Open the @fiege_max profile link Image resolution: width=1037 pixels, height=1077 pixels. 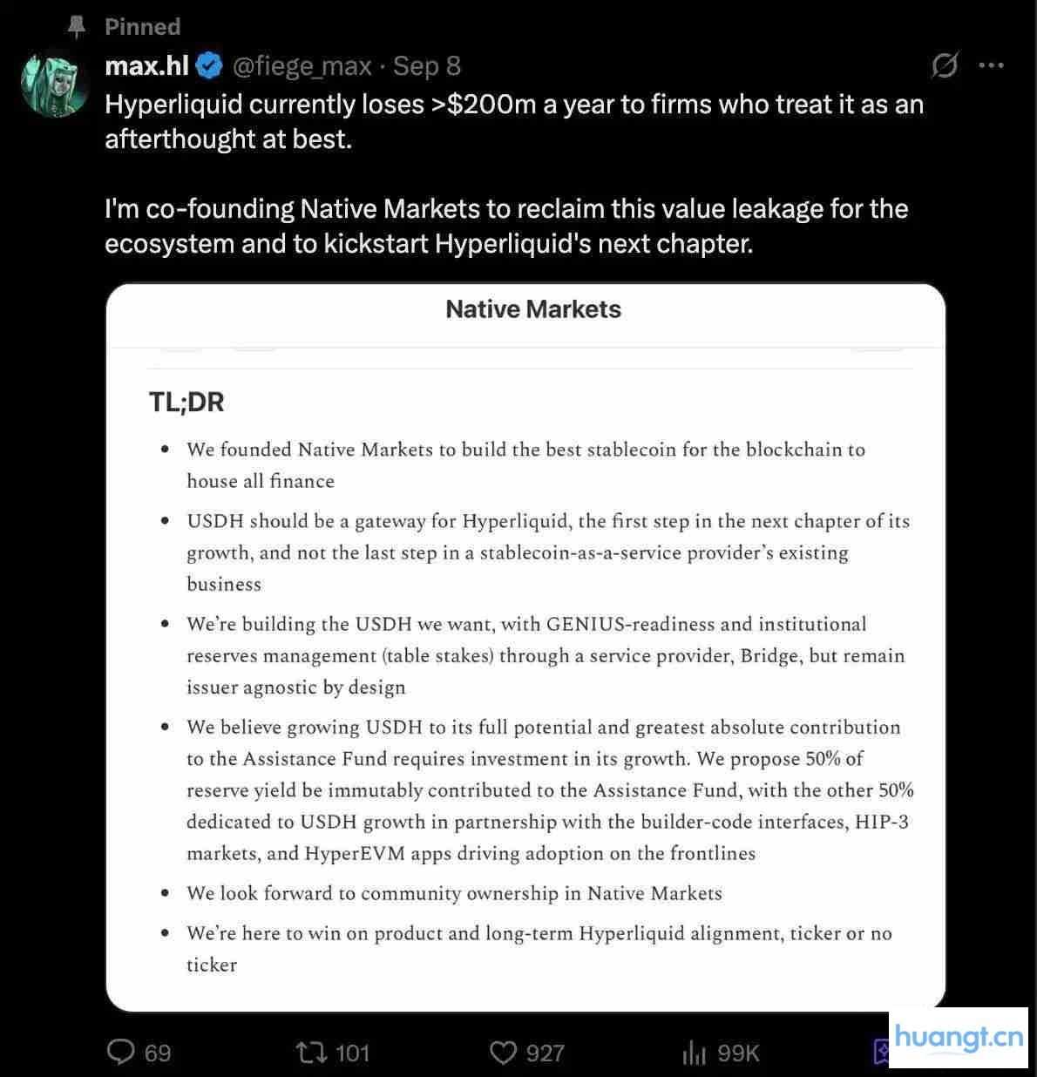tap(303, 64)
